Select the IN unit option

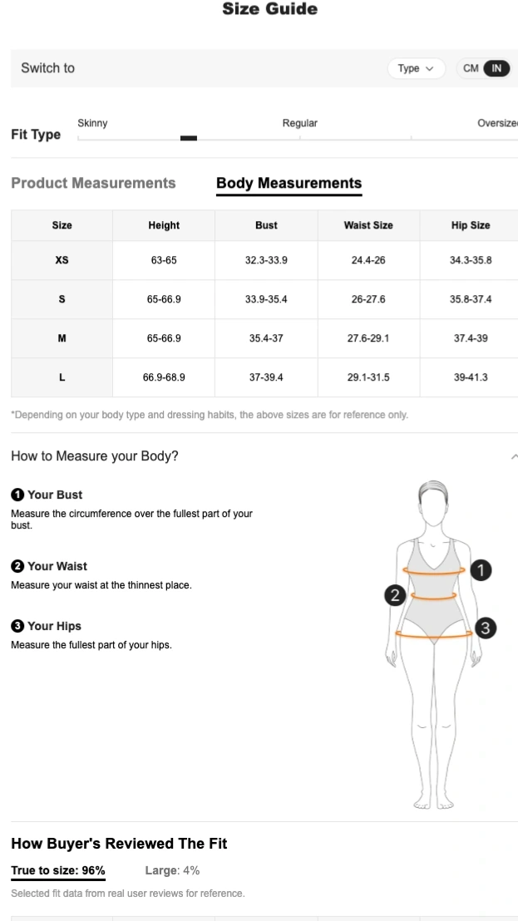[x=496, y=68]
